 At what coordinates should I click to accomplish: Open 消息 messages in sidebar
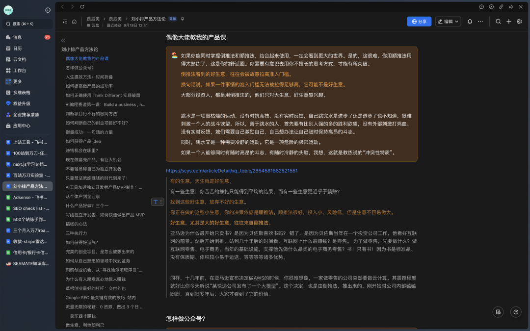point(27,37)
